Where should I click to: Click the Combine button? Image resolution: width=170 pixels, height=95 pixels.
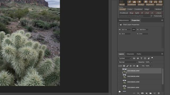click(138, 9)
